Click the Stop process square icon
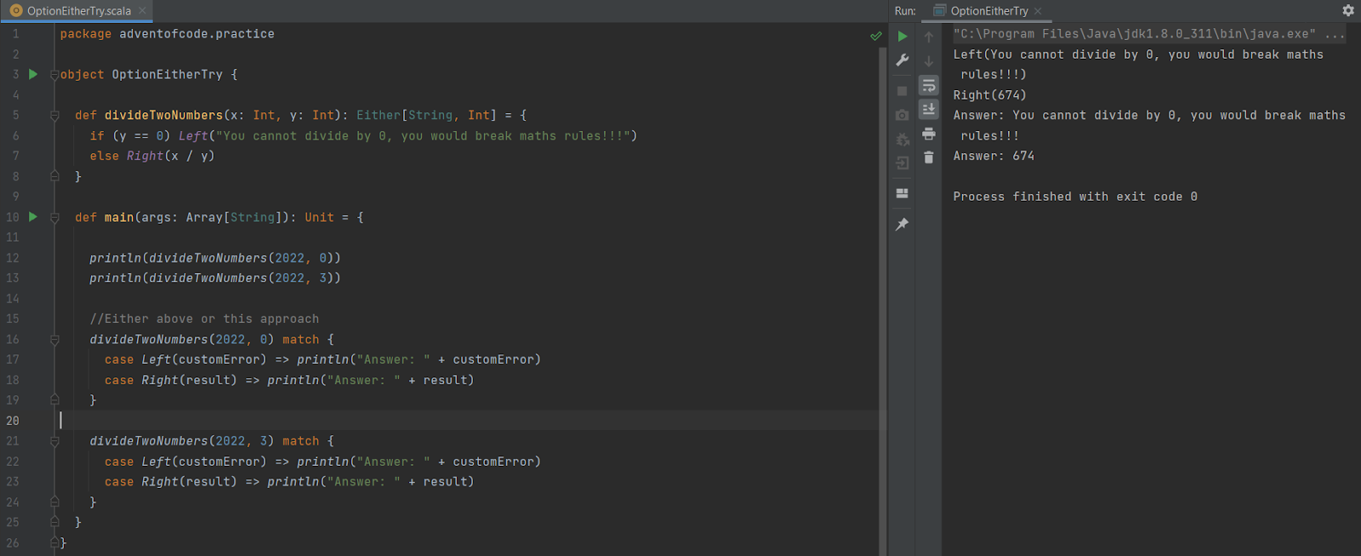 click(903, 91)
